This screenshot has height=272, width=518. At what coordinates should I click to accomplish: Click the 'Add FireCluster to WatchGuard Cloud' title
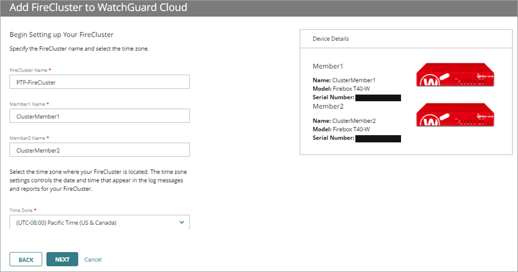tap(98, 7)
